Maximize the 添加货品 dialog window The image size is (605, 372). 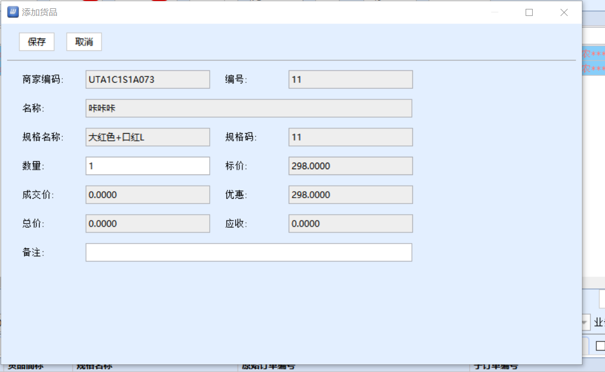529,12
